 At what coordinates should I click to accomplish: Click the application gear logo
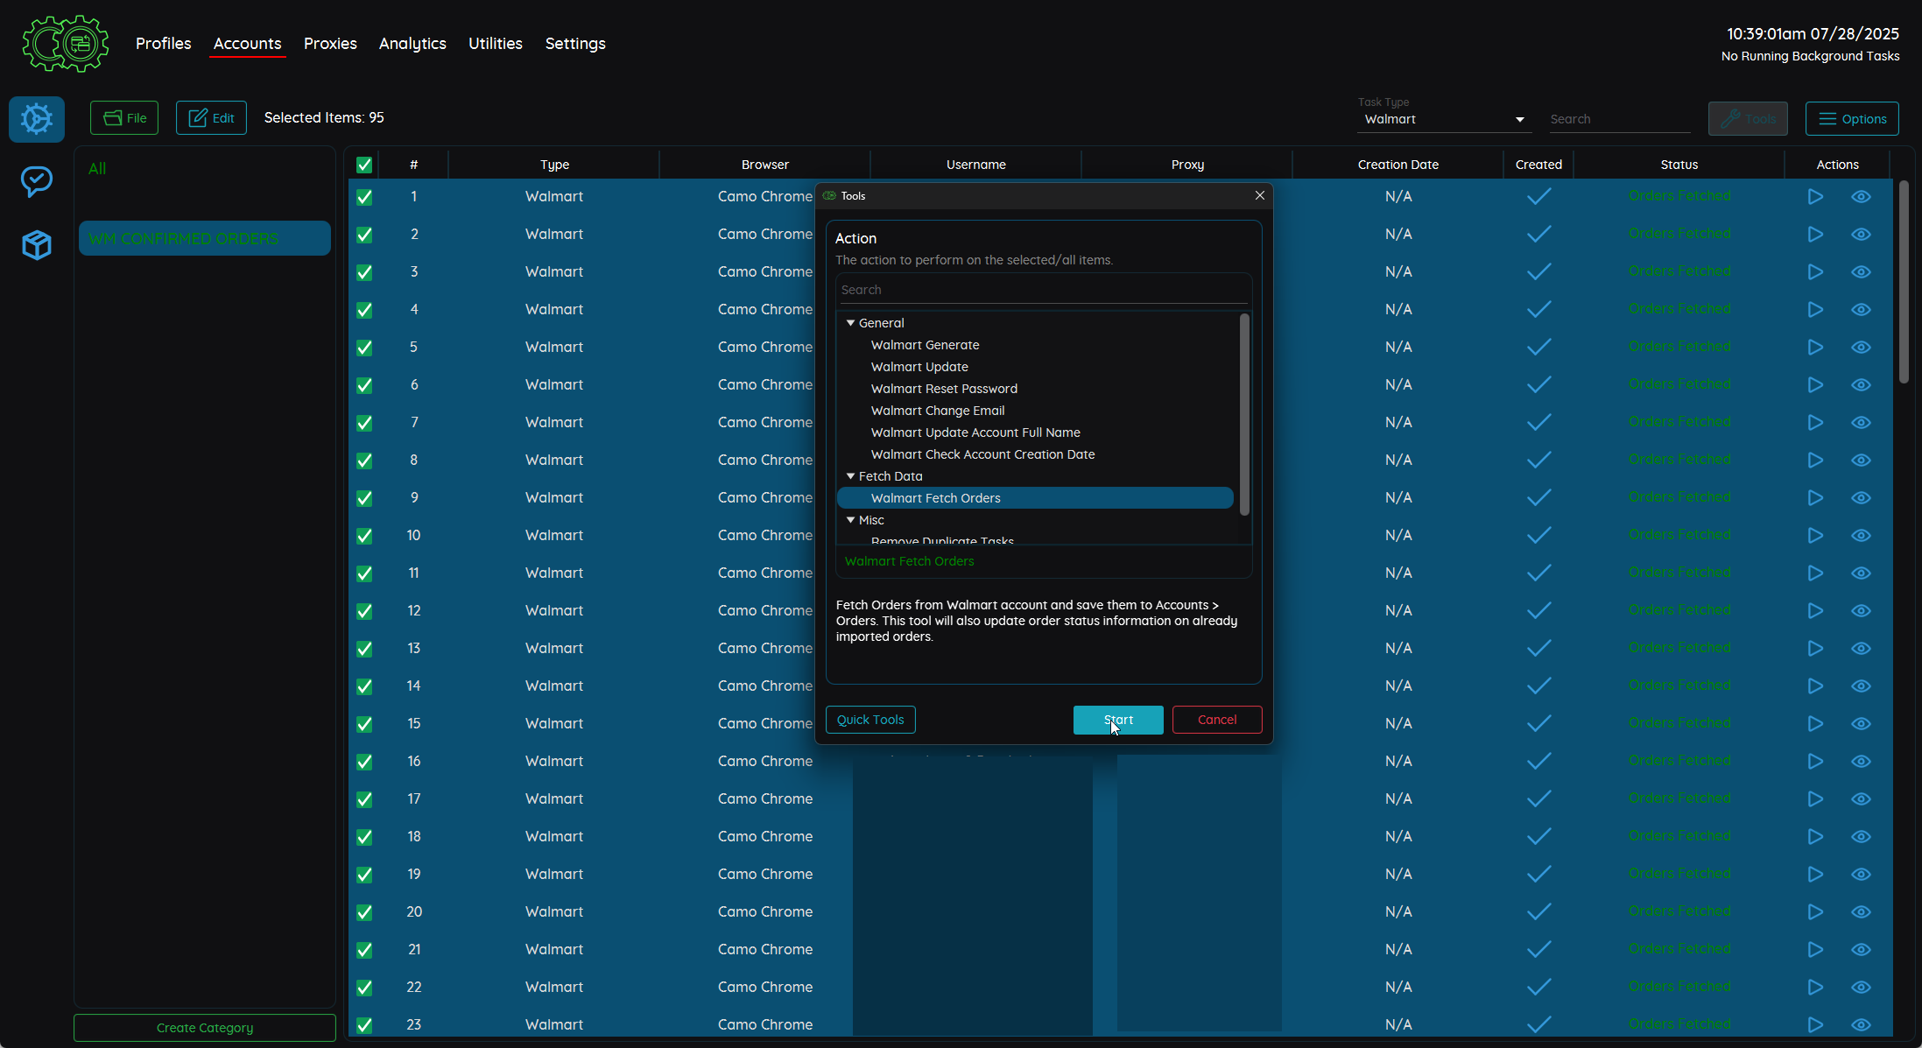click(66, 43)
